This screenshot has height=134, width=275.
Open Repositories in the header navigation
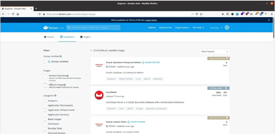point(165,27)
